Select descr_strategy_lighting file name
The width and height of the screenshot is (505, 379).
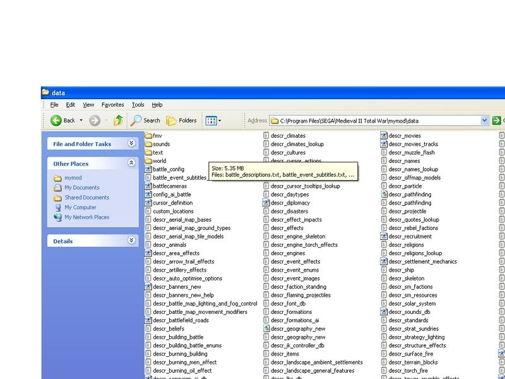point(417,337)
